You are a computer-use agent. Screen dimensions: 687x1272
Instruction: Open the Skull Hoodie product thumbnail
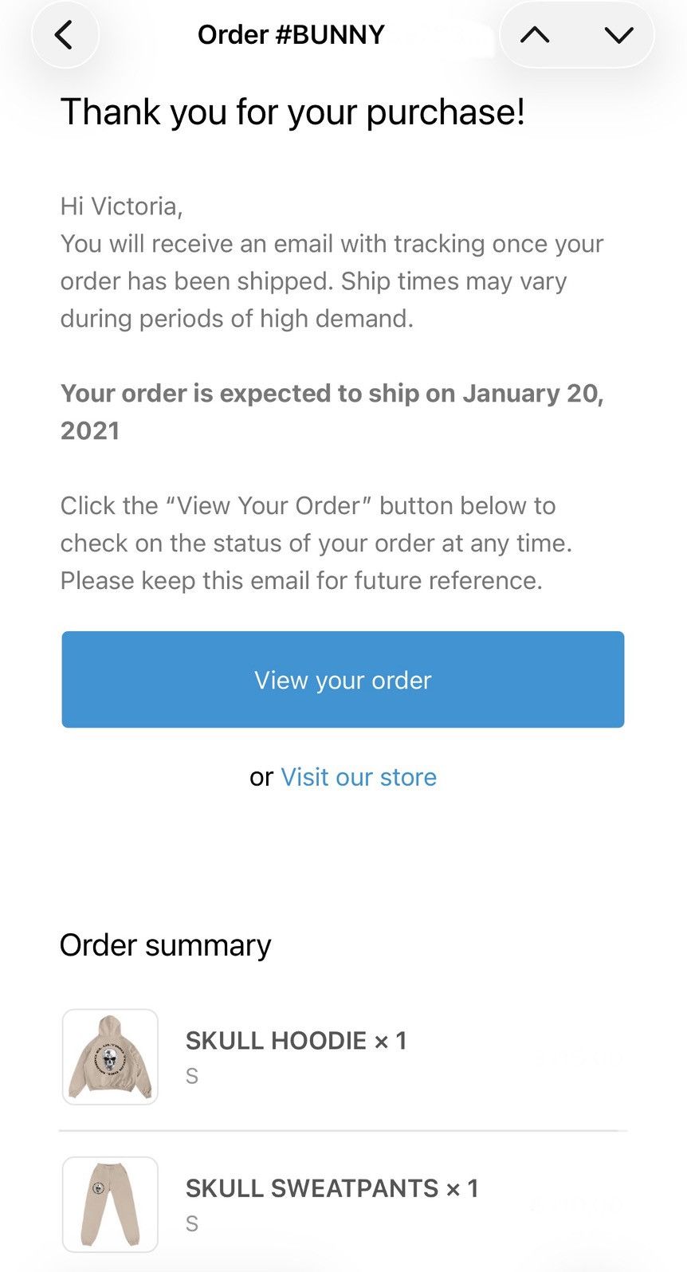pyautogui.click(x=110, y=1057)
